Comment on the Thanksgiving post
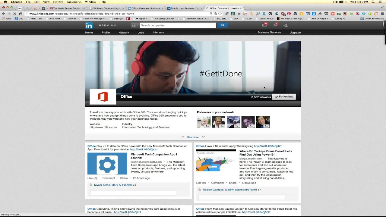The height and width of the screenshot is (217, 386). click(x=217, y=183)
